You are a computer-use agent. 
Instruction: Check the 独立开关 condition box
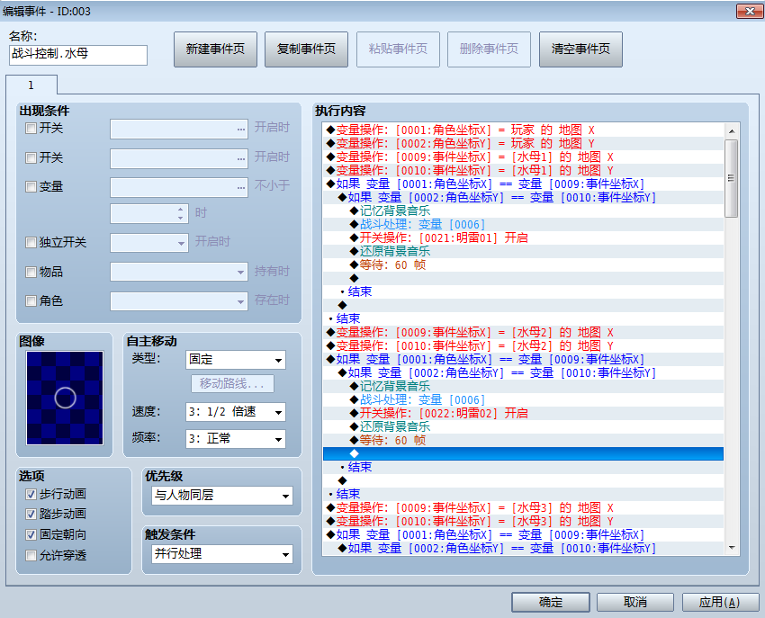31,242
